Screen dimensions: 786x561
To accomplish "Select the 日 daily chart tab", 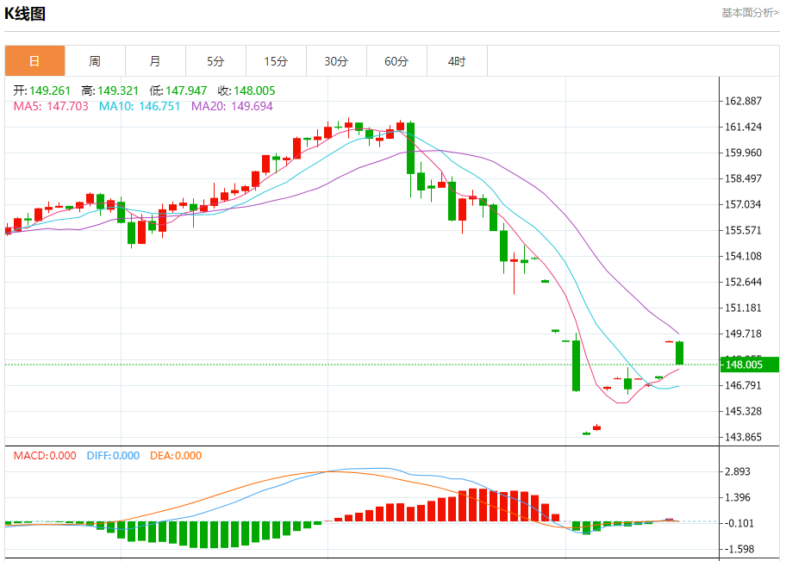I will [34, 61].
